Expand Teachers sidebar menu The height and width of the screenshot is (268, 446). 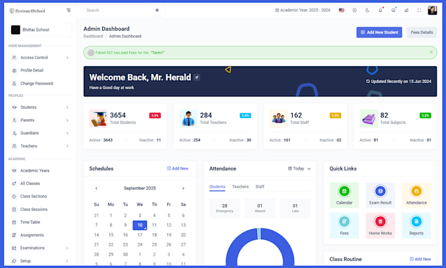pos(40,146)
